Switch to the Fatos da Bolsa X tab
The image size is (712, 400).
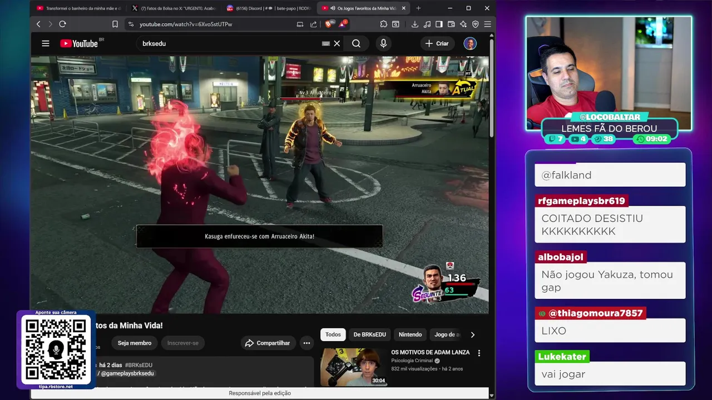(x=173, y=8)
